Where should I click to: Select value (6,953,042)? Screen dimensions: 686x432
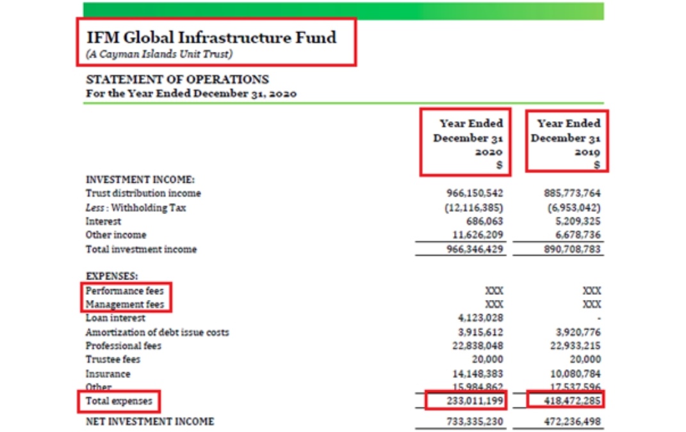(x=574, y=208)
